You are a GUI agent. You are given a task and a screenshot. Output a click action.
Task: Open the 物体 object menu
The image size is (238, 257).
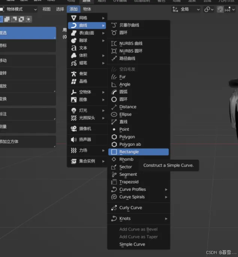tap(87, 9)
